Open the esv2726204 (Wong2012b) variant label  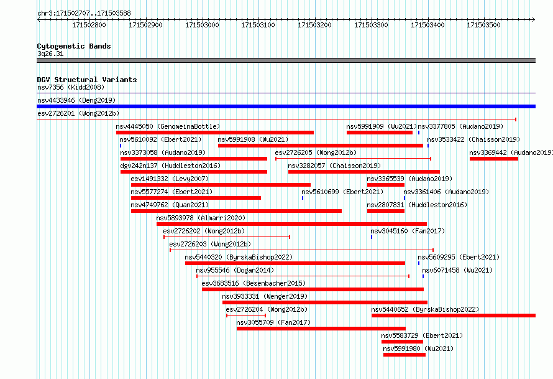pyautogui.click(x=267, y=309)
